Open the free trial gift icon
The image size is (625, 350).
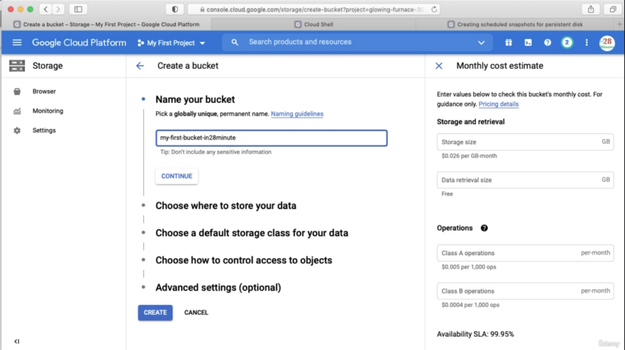[x=509, y=43]
